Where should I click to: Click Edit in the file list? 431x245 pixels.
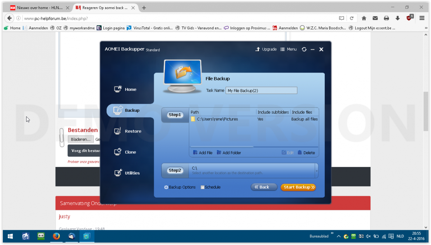pyautogui.click(x=288, y=153)
